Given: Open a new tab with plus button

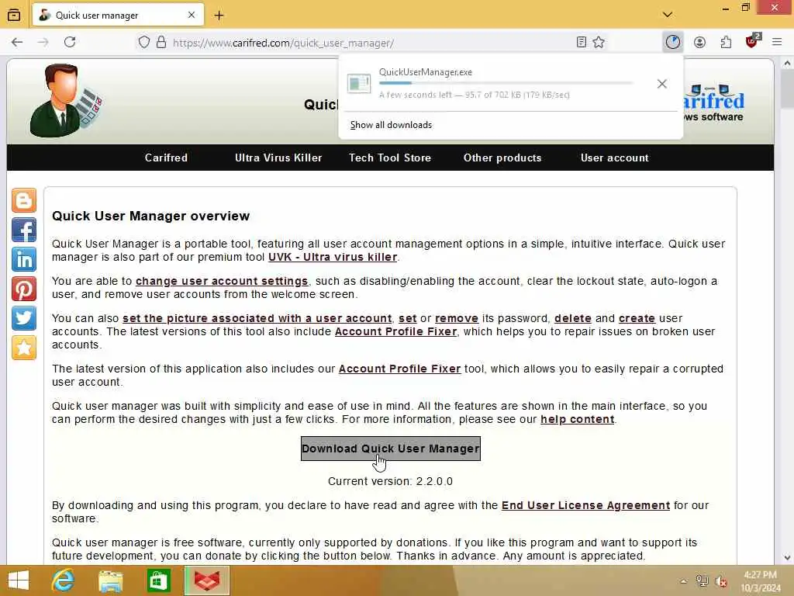Looking at the screenshot, I should coord(219,16).
